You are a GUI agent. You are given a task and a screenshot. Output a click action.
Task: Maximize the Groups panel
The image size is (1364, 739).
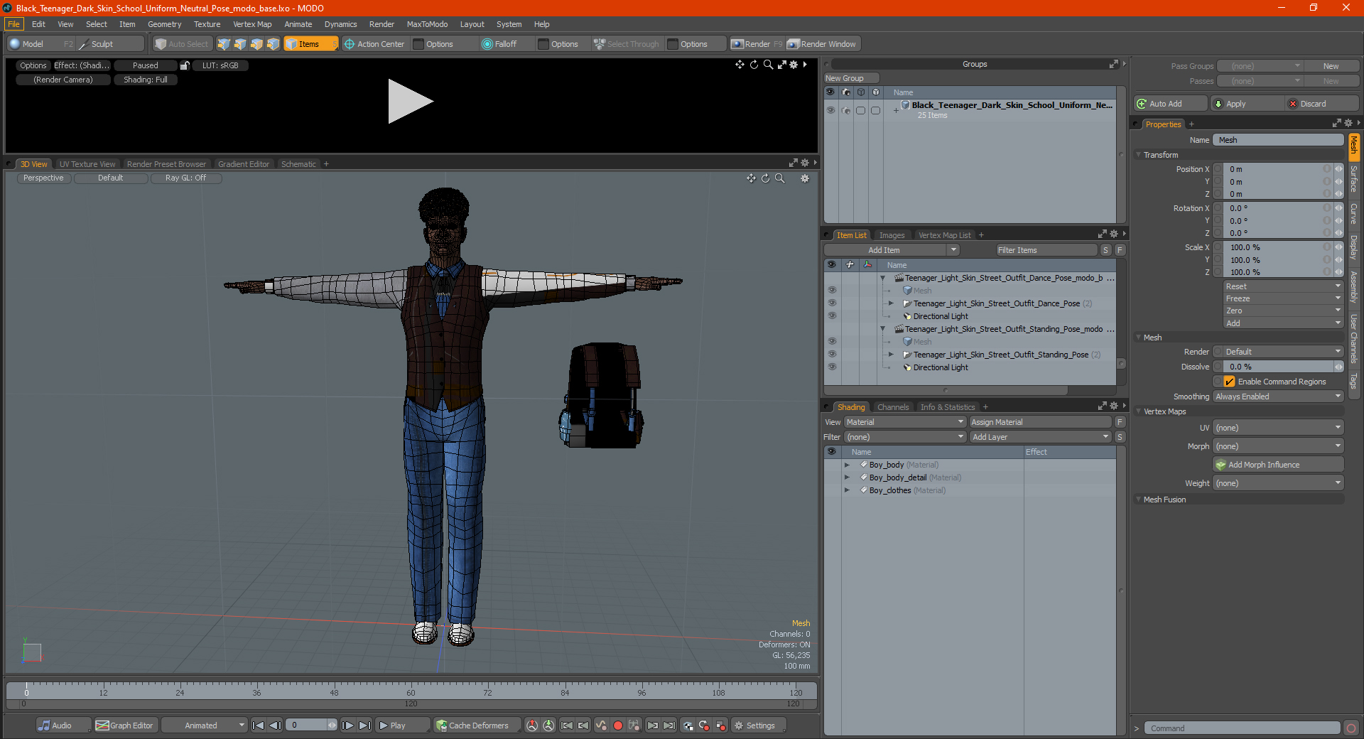[1113, 64]
